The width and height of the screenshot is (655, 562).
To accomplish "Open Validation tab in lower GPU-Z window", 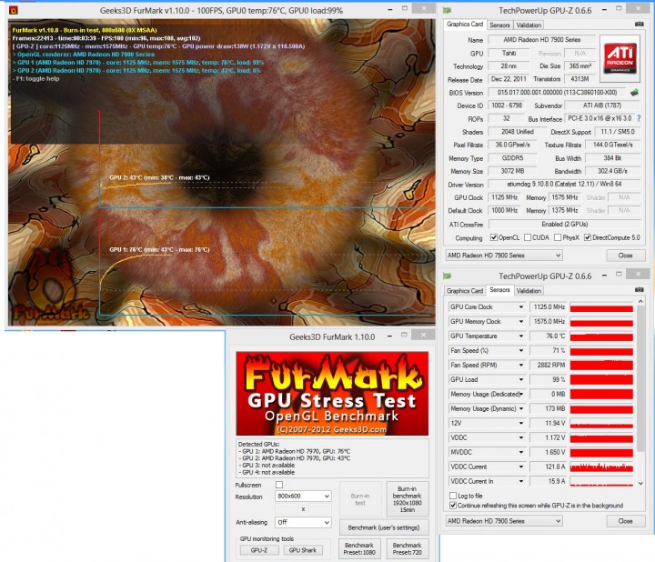I will point(529,291).
